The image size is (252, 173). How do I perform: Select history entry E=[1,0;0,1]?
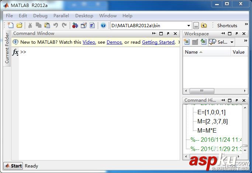(211, 112)
